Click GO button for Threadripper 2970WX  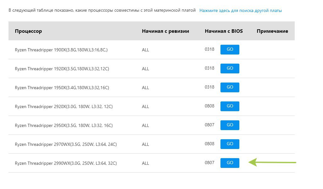(x=230, y=144)
